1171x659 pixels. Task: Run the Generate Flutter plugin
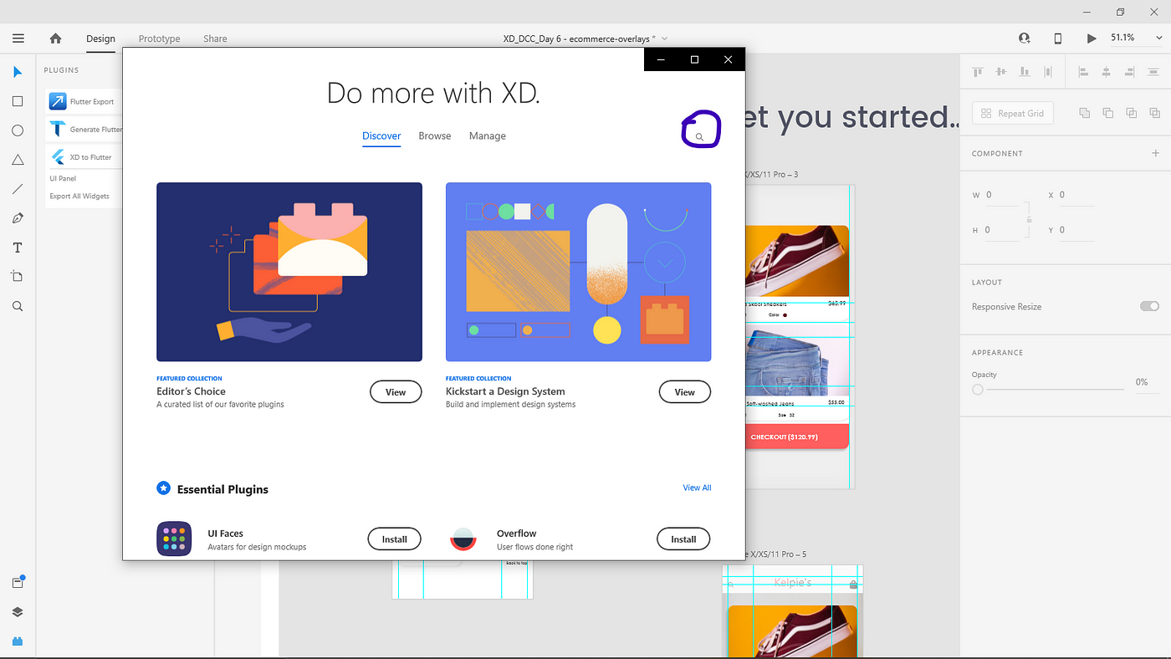(x=84, y=130)
